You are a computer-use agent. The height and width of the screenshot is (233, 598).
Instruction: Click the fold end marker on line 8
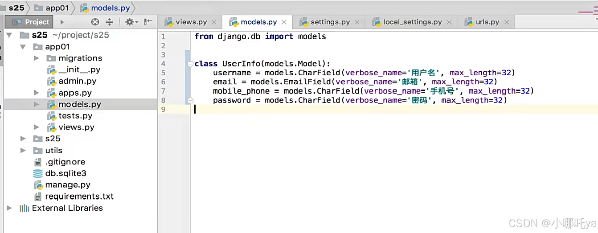tap(191, 100)
